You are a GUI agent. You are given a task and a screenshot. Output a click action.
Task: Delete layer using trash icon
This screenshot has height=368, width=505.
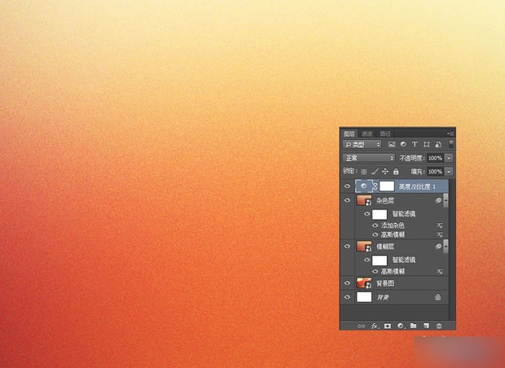pos(439,326)
